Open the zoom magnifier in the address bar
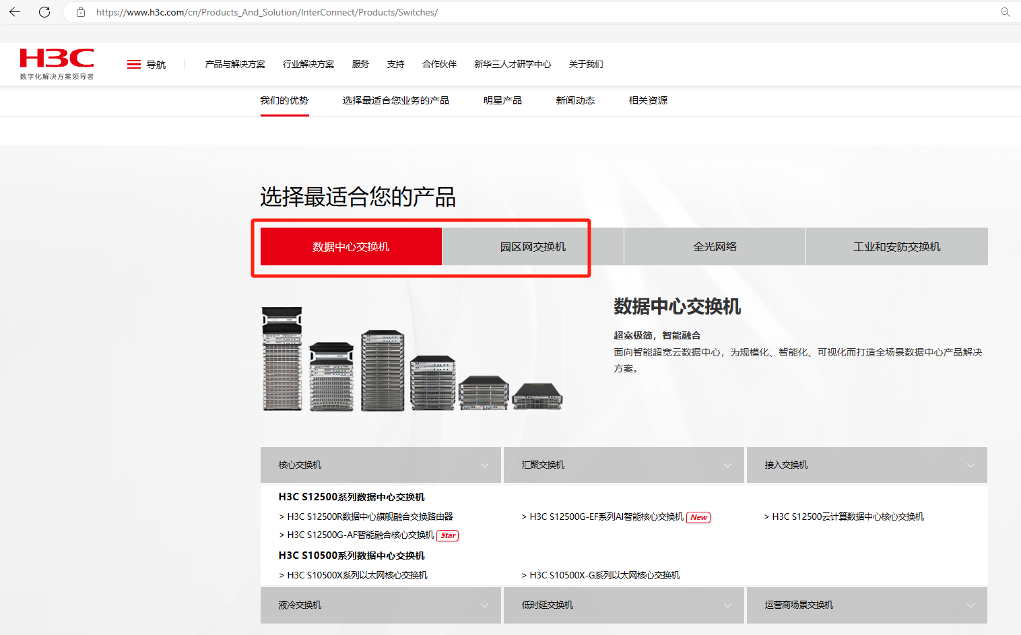Screen dimensions: 1021x635 coord(1005,12)
